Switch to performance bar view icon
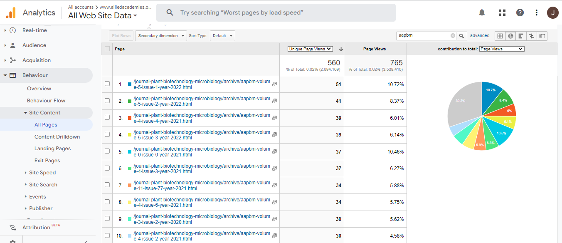Screen dimensions: 562x243 [x=521, y=36]
